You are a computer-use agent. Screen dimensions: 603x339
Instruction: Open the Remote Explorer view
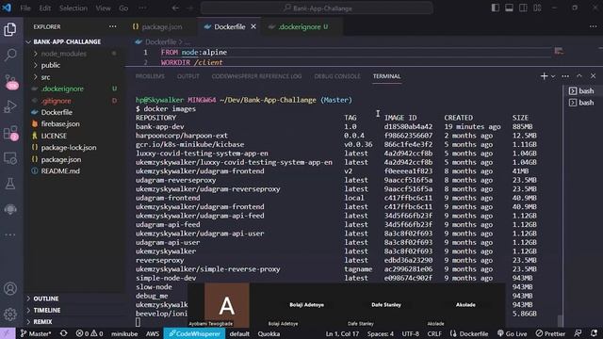[10, 158]
